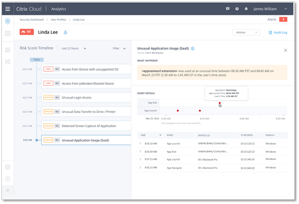Sort by the TIME column arrow

click(x=160, y=135)
